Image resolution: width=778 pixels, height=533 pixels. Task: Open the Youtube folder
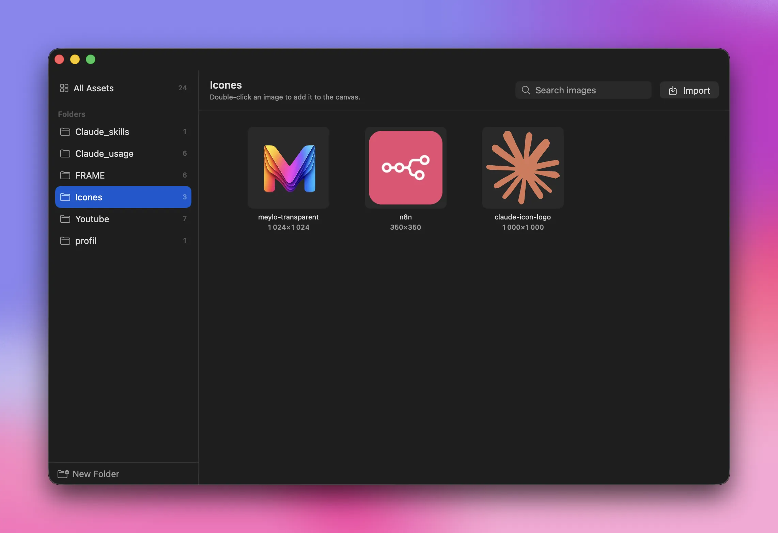[123, 219]
